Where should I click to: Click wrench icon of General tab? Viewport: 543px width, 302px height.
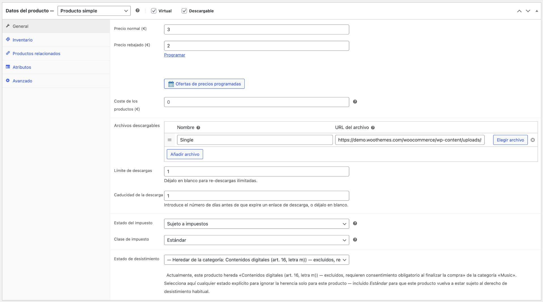click(8, 26)
